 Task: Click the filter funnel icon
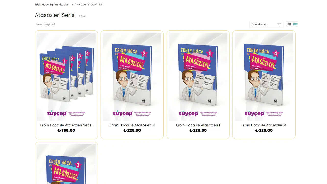[x=279, y=24]
